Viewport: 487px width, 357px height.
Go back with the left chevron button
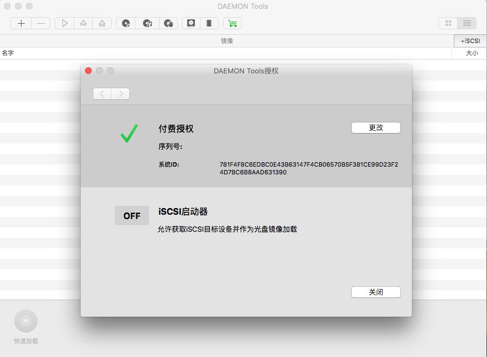click(x=102, y=94)
